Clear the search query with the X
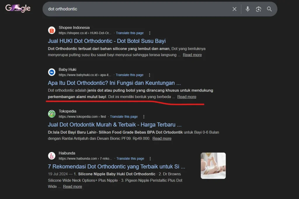299x199 pixels. tap(234, 9)
